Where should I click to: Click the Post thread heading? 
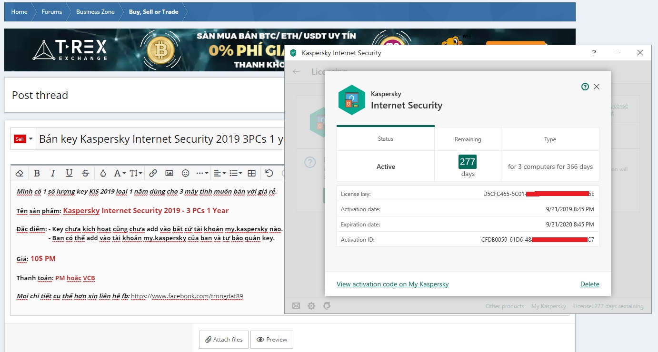40,95
